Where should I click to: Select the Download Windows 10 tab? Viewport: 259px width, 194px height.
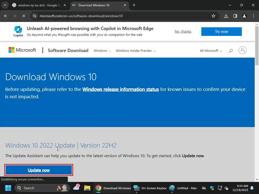pos(99,5)
